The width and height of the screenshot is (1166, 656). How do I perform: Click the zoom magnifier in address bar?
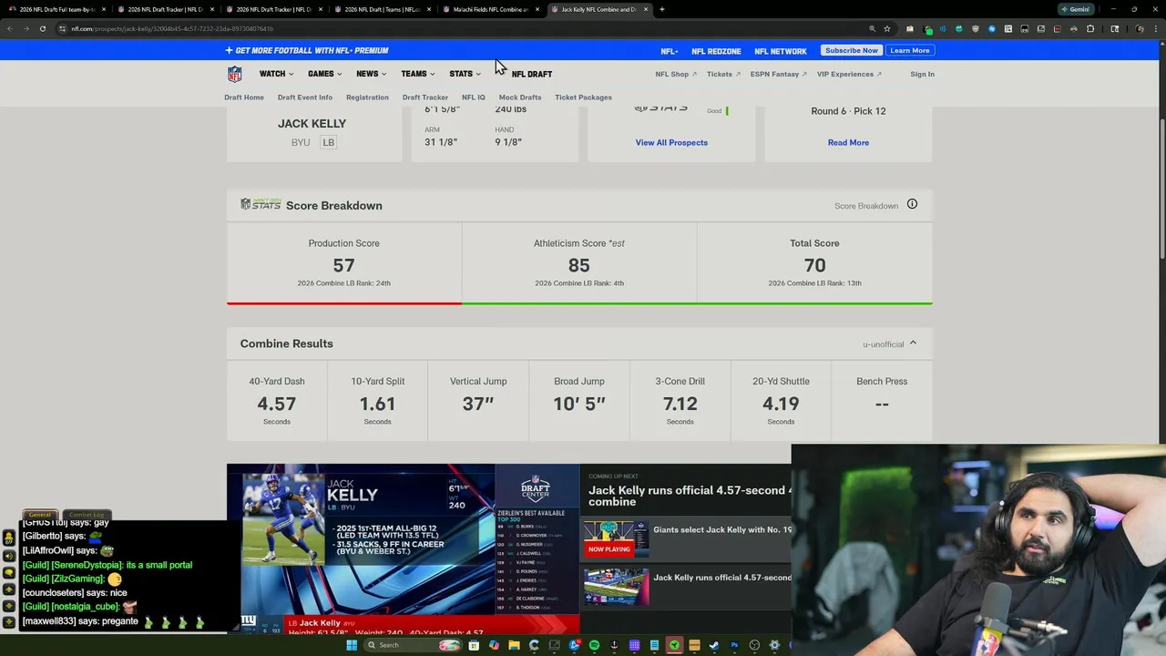872,28
